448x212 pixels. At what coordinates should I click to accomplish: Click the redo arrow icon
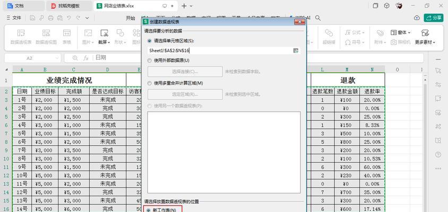coord(78,18)
